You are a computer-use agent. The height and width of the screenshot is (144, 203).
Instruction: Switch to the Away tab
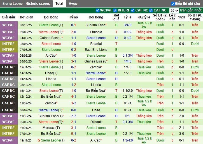(73, 4)
